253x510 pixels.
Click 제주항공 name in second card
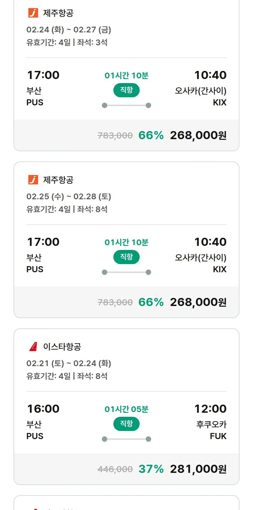[58, 180]
